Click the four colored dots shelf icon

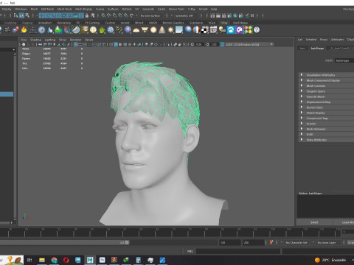pos(248,30)
